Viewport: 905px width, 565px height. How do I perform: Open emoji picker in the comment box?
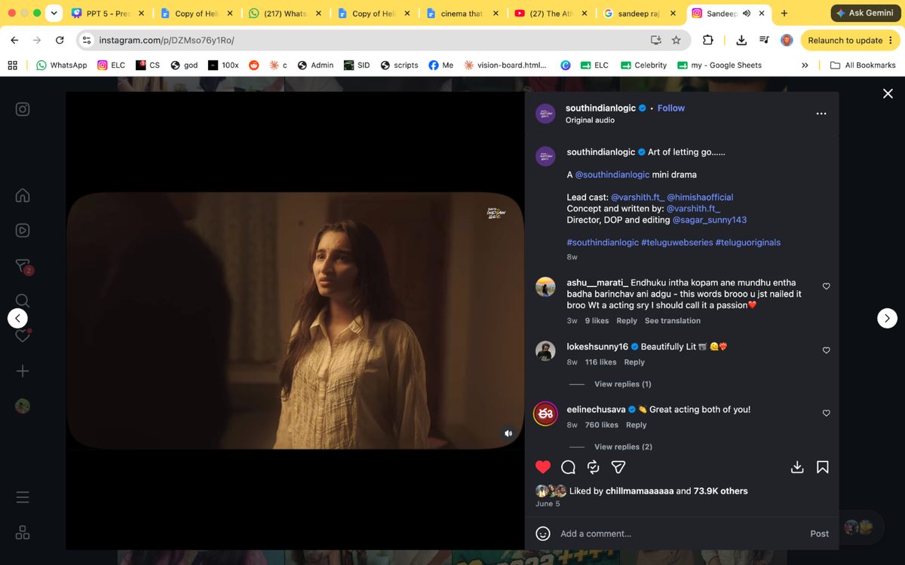[x=543, y=533]
